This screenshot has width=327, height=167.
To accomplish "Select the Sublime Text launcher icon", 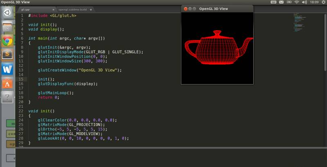I will (7, 55).
